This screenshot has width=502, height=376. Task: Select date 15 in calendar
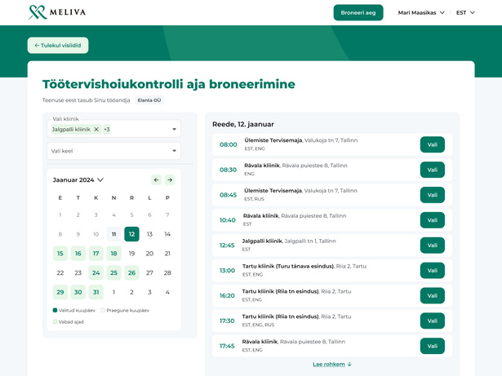click(60, 254)
